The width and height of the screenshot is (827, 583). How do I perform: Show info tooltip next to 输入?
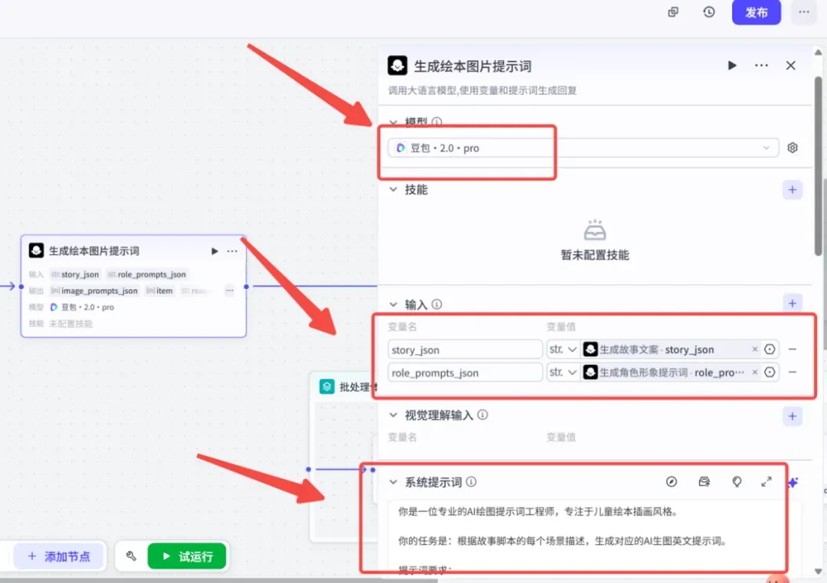tap(436, 305)
